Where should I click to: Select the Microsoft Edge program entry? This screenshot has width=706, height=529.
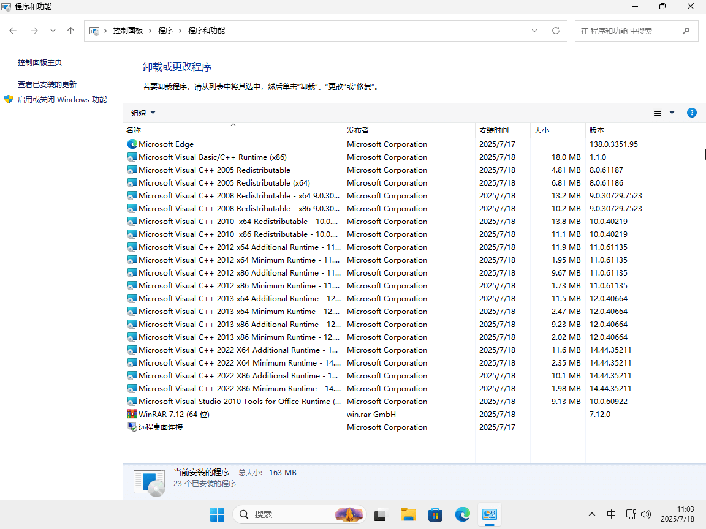pyautogui.click(x=165, y=144)
